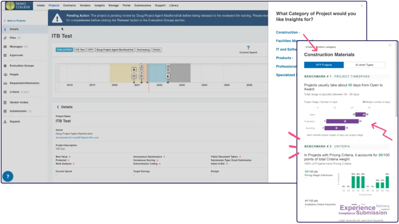This screenshot has width=399, height=224.
Task: Open Files via the paperclip icon
Action: (x=5, y=38)
